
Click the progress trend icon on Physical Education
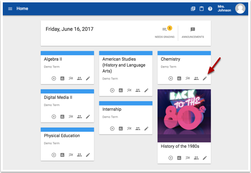pos(70,155)
